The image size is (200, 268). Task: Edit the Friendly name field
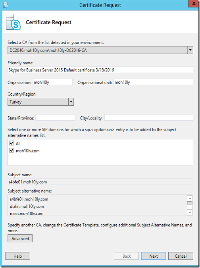pyautogui.click(x=100, y=70)
